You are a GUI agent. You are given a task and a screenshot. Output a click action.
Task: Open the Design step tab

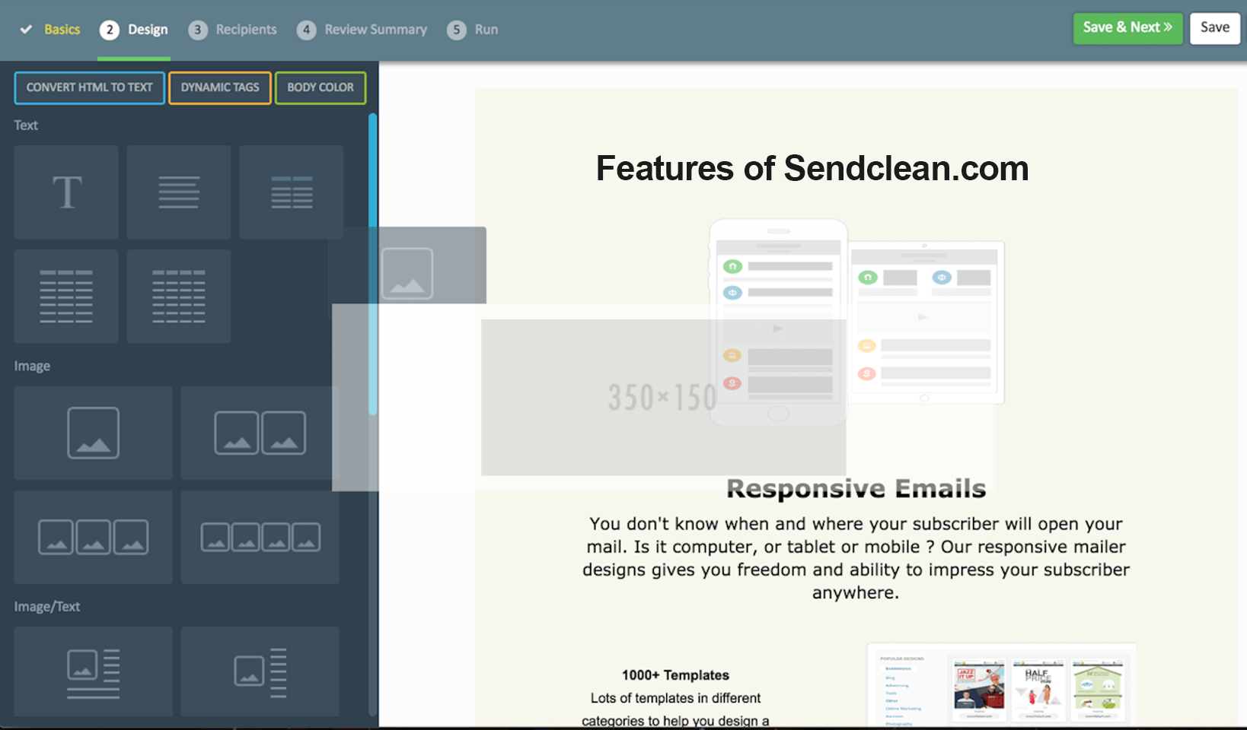(134, 30)
